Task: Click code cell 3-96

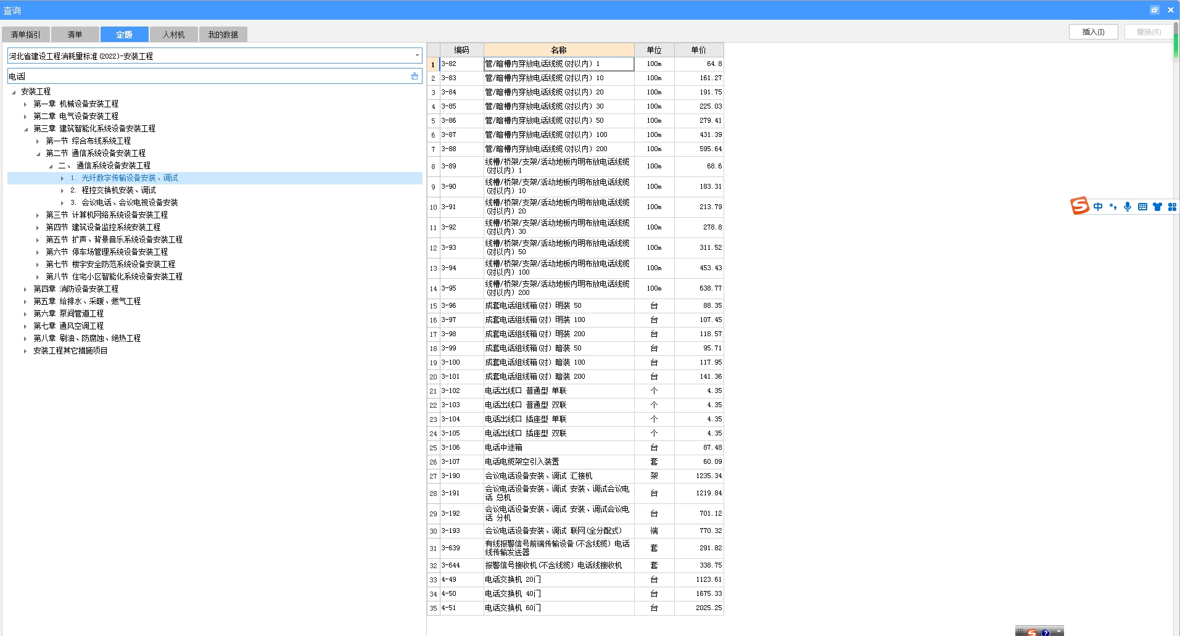Action: pos(461,306)
